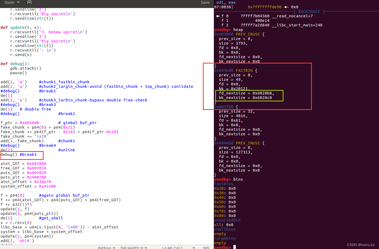Click the 'debug() #break5' line
Viewport: 379px width, 249px height.
(18, 155)
